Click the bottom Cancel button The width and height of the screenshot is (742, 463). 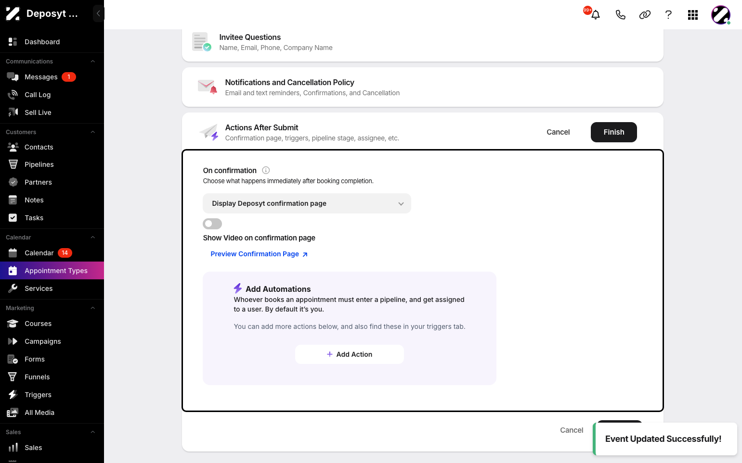point(572,430)
